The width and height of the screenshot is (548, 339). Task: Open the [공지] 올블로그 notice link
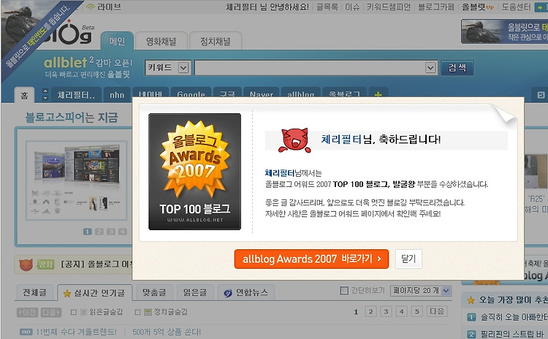click(x=96, y=264)
